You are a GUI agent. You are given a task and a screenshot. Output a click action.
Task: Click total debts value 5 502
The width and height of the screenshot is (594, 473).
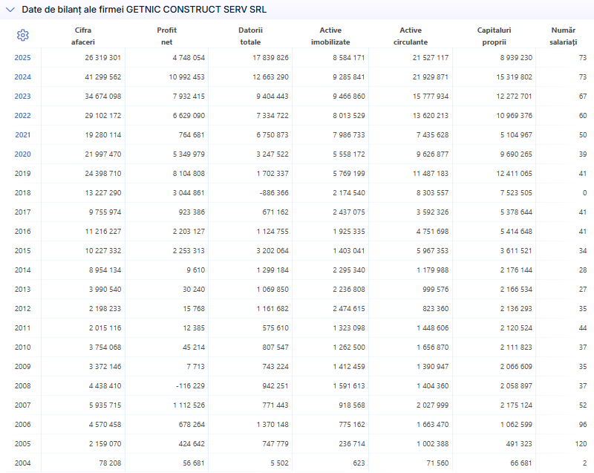280,463
